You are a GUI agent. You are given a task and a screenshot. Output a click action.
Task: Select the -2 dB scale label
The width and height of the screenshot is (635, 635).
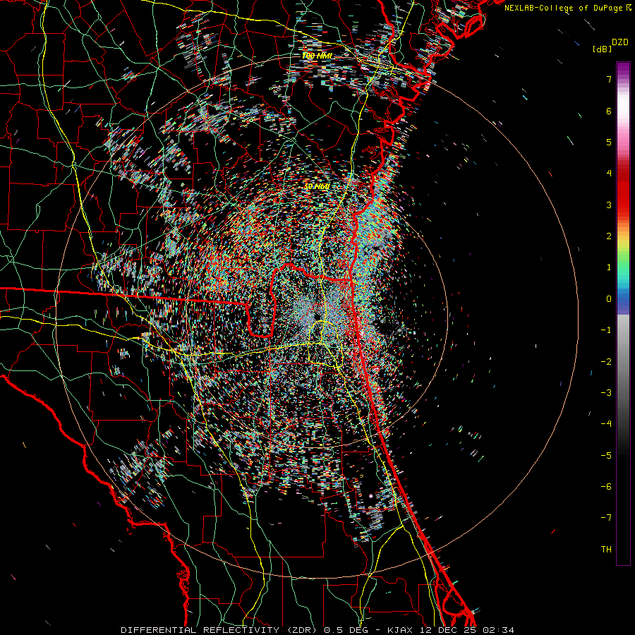click(606, 362)
